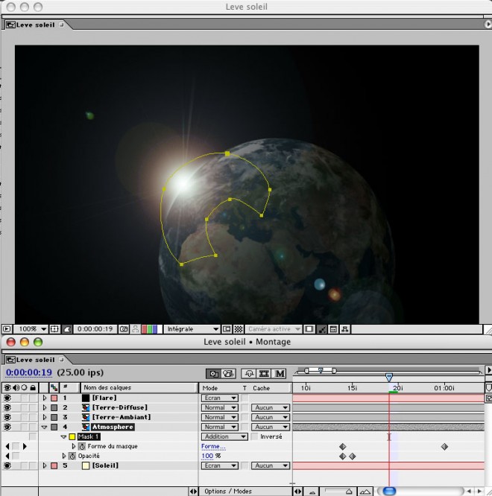This screenshot has height=496, width=492.
Task: Click the Forme... mask shape link
Action: 212,447
